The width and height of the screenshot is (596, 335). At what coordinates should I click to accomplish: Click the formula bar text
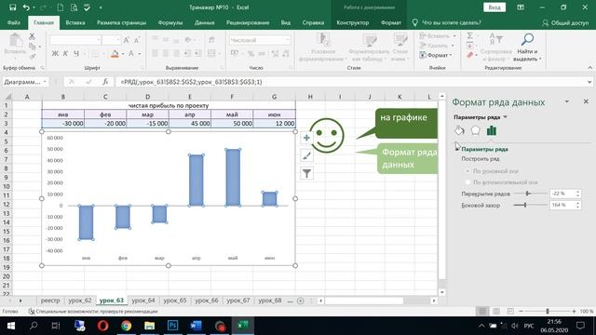click(191, 82)
